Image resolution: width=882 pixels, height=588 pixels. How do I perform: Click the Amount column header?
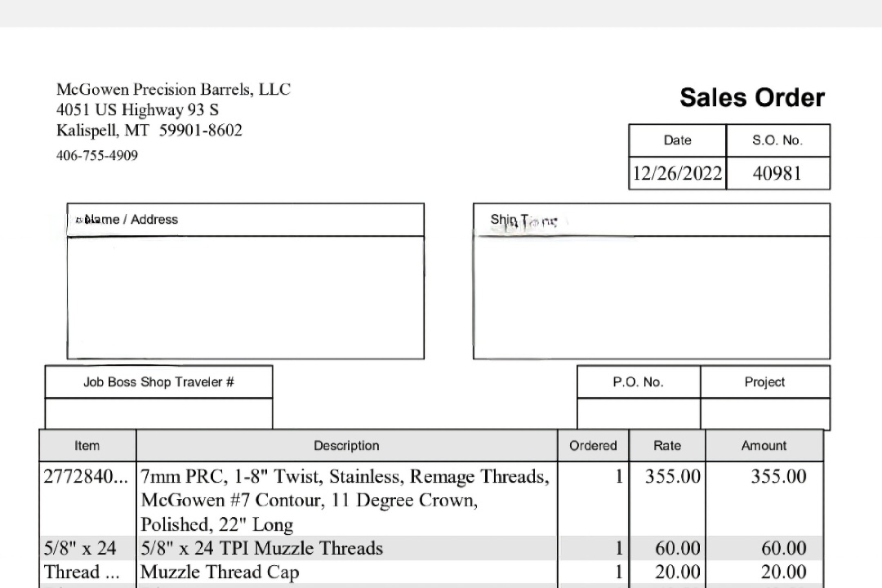[764, 446]
